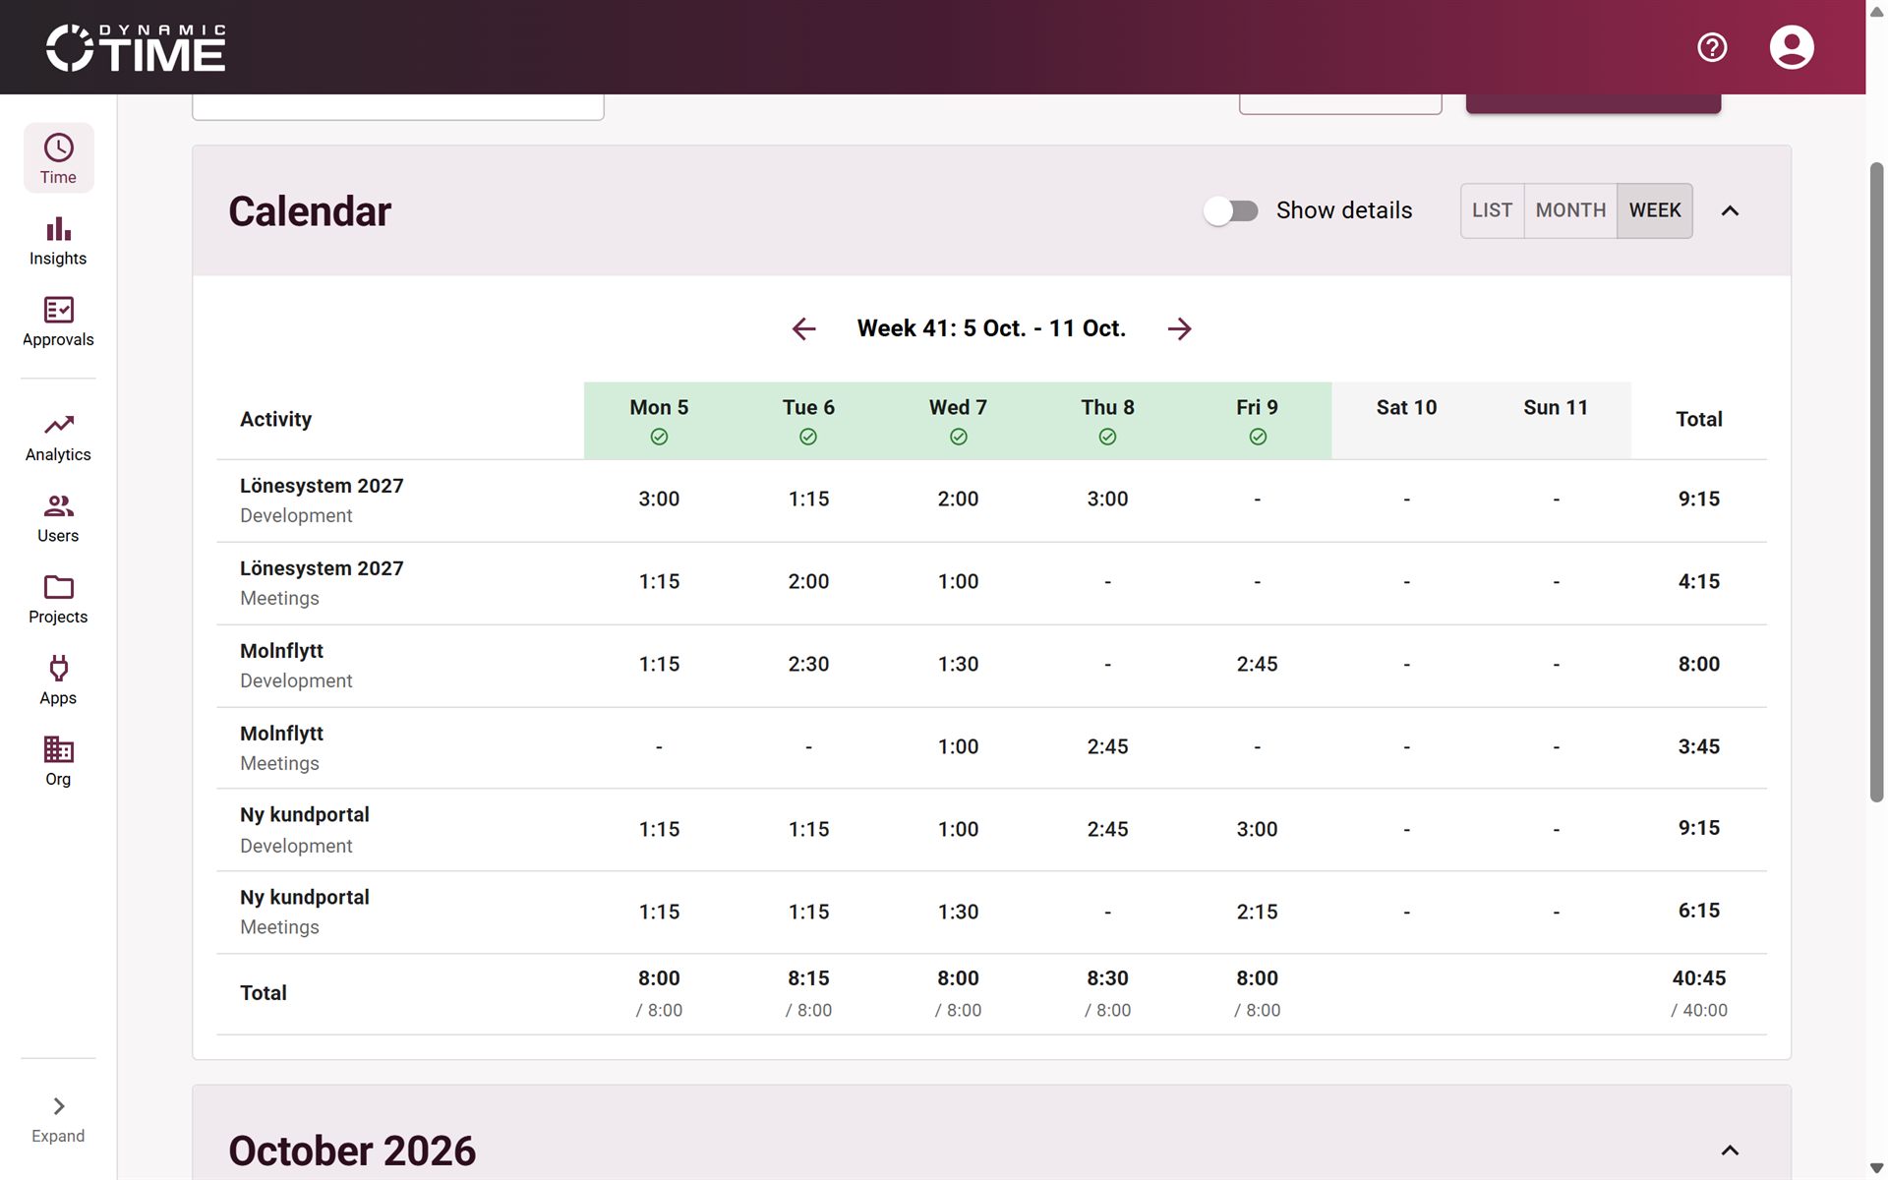This screenshot has width=1888, height=1180.
Task: Open the Org settings page
Action: pos(58,762)
